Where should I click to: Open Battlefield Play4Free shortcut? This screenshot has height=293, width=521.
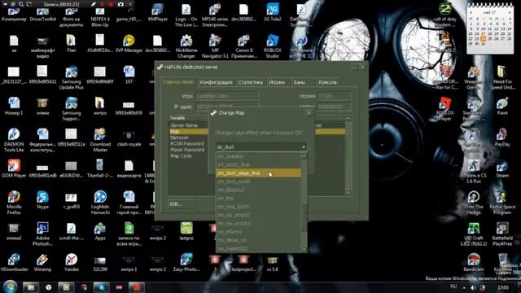[502, 234]
